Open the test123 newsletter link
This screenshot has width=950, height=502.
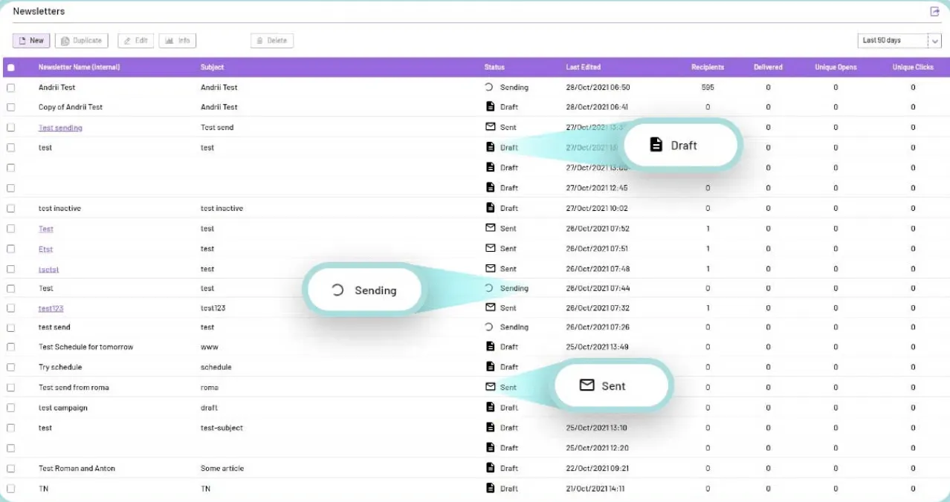(x=51, y=308)
